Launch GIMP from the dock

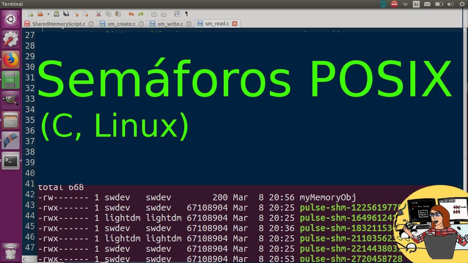coord(11,100)
